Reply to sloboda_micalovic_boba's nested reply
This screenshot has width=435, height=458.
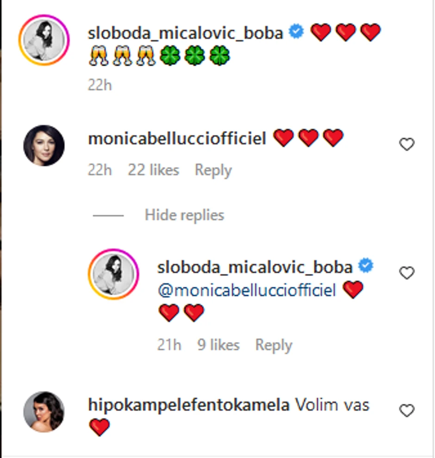[x=273, y=345]
